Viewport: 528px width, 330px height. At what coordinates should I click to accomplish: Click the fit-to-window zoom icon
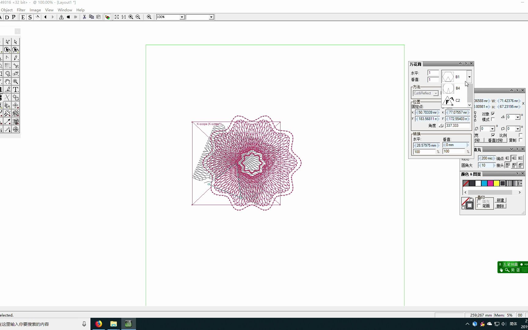[117, 17]
